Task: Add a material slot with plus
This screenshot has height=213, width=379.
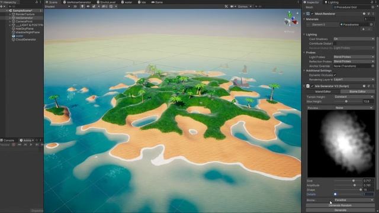Action: tap(363, 29)
